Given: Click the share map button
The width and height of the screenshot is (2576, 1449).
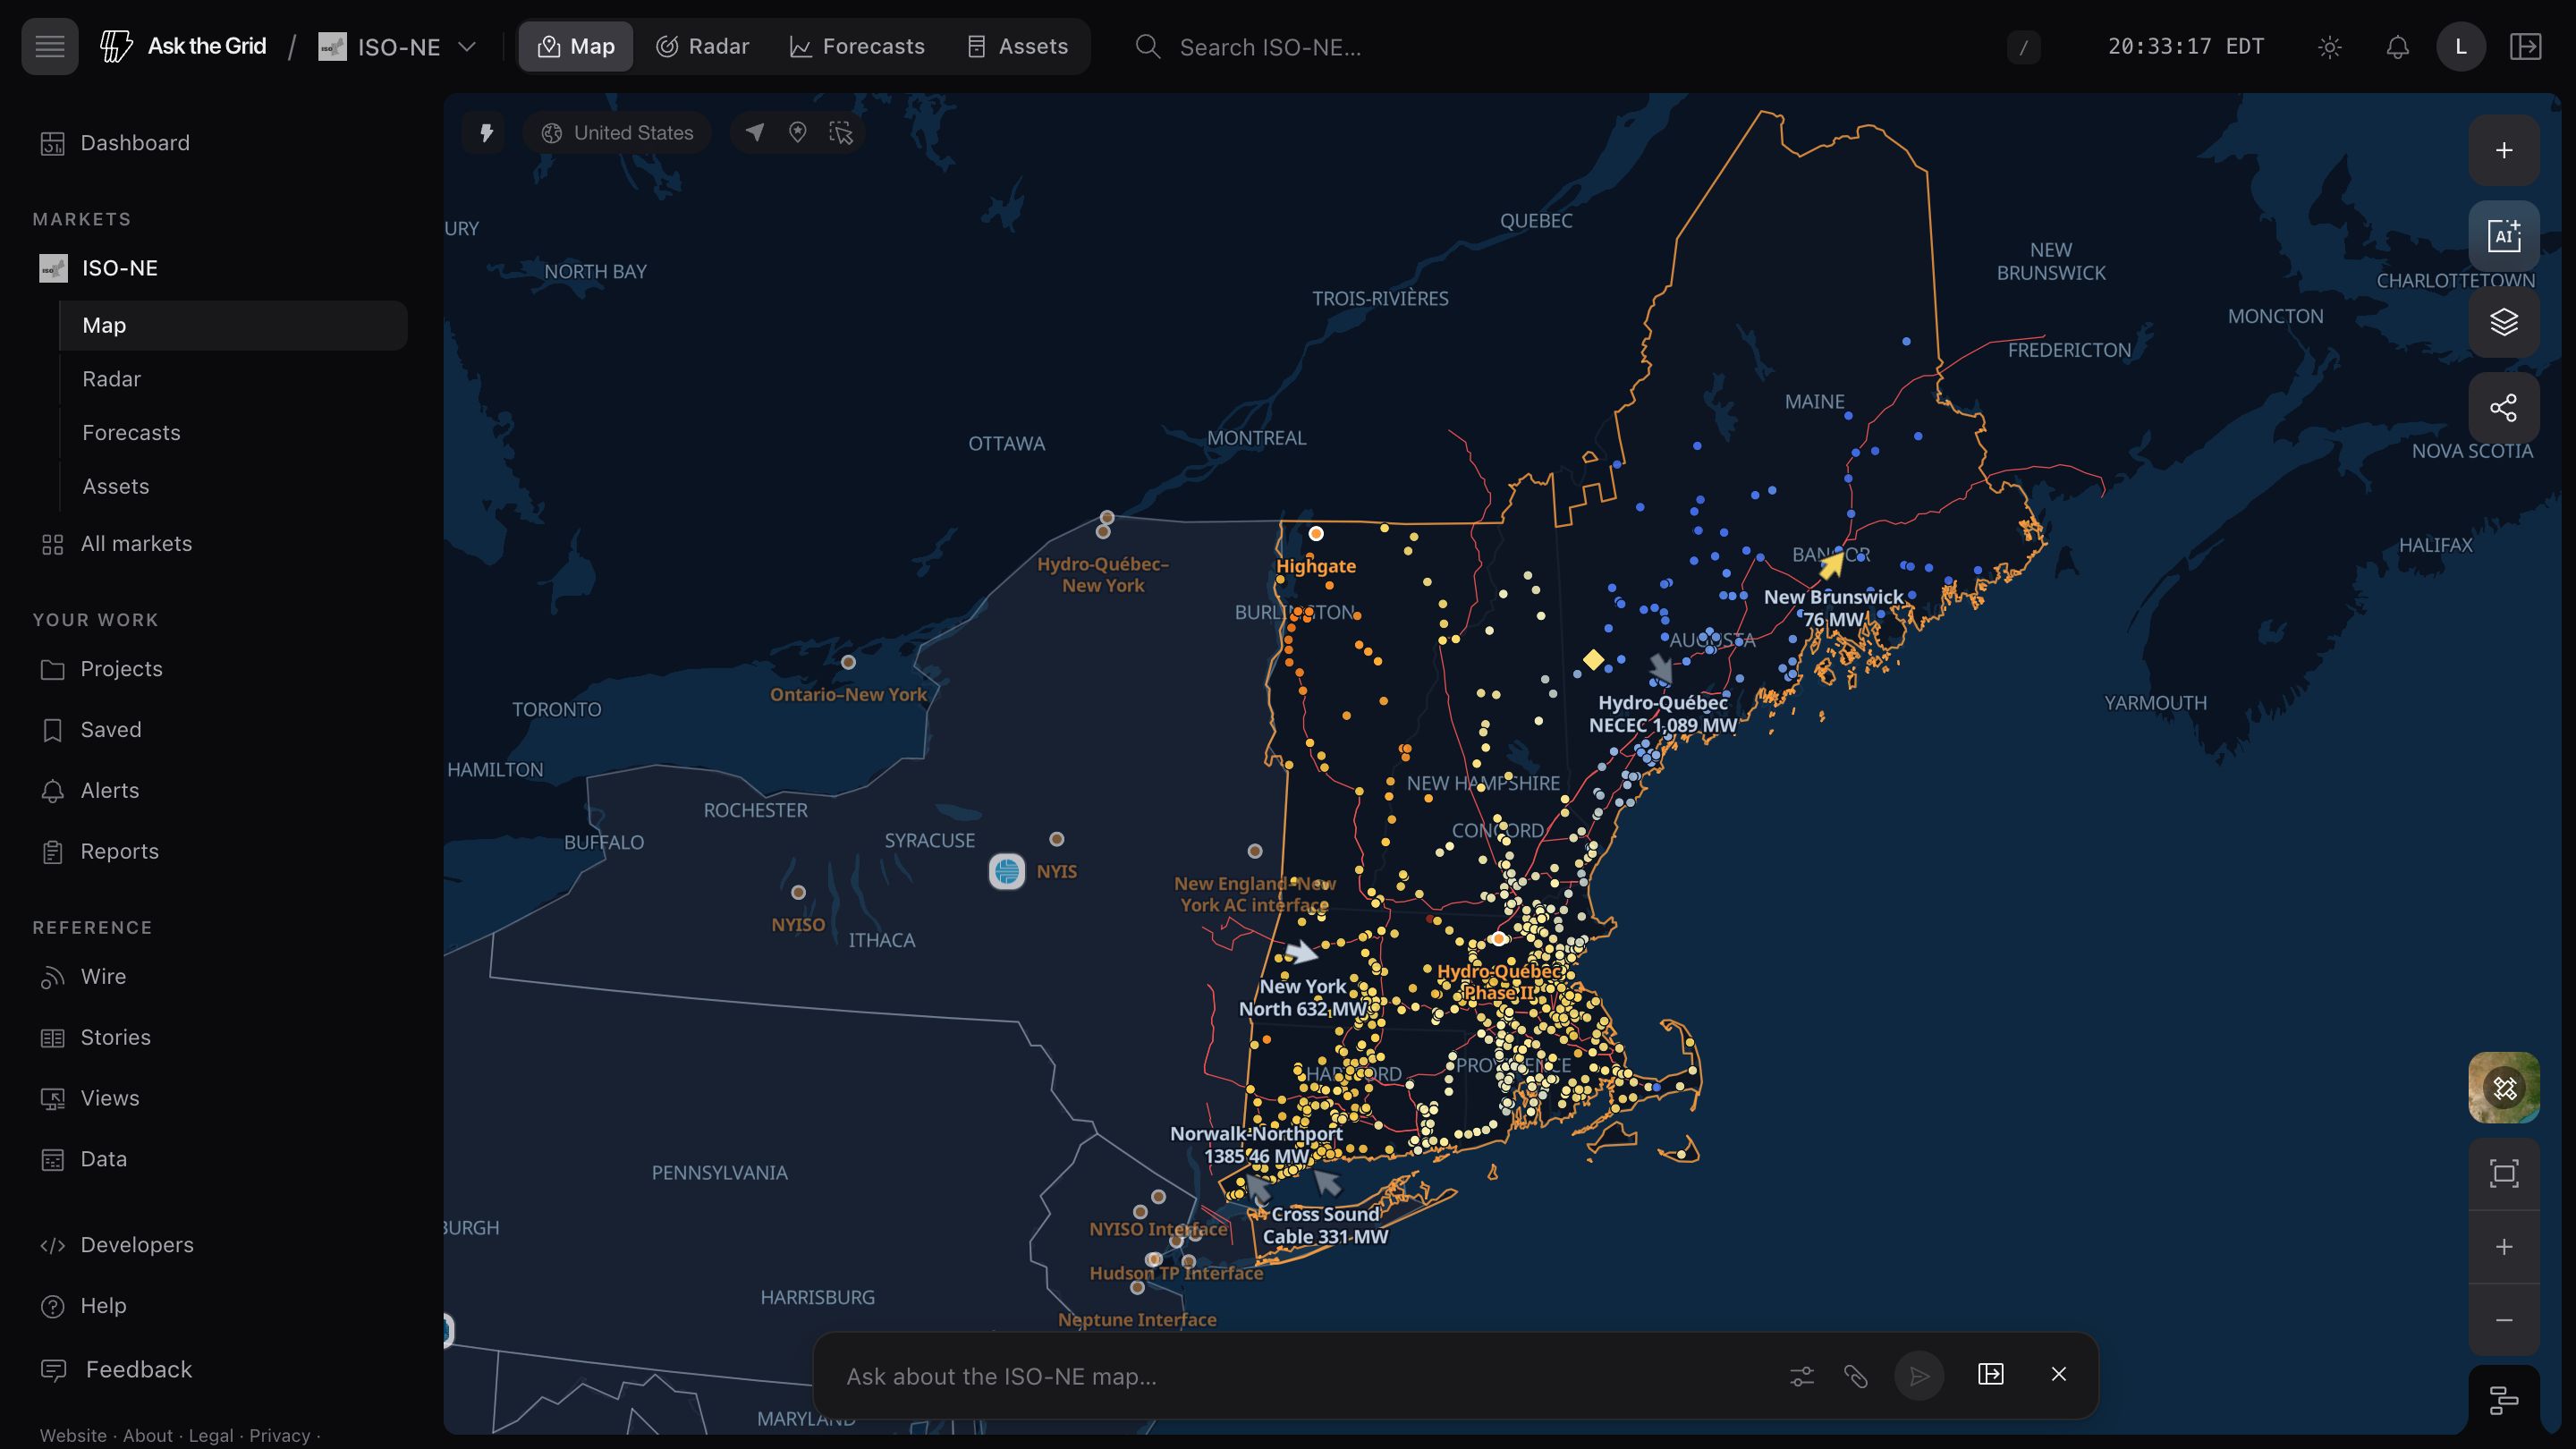Looking at the screenshot, I should (2504, 408).
